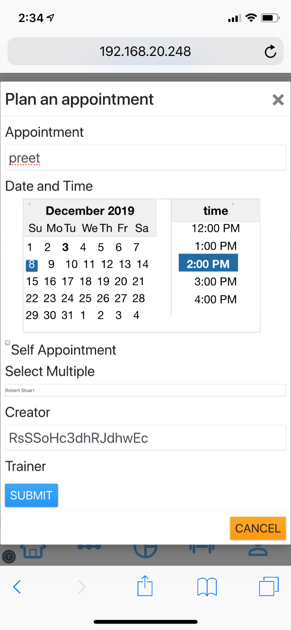Enable the Self Appointment checkbox
Viewport: 291px width, 630px height.
point(7,343)
